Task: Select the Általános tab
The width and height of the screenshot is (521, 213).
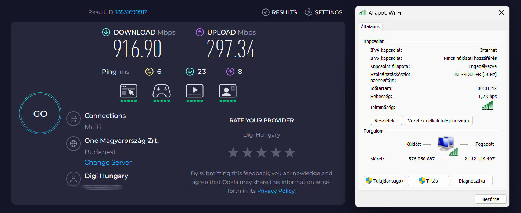Action: point(370,27)
